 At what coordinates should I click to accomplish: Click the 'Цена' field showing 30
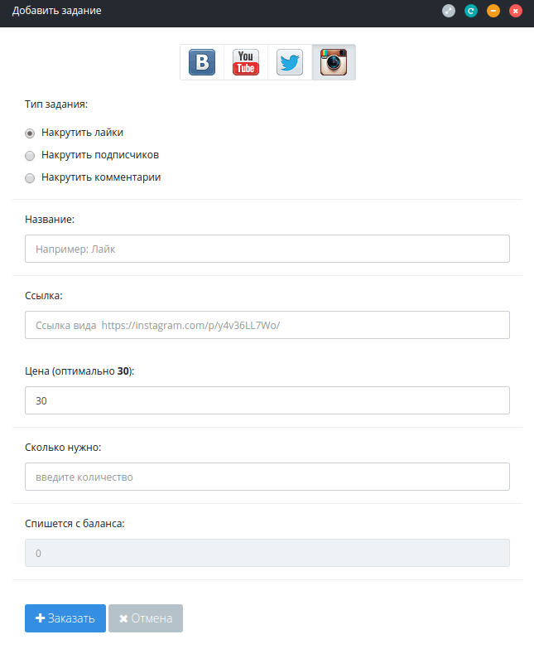(267, 400)
